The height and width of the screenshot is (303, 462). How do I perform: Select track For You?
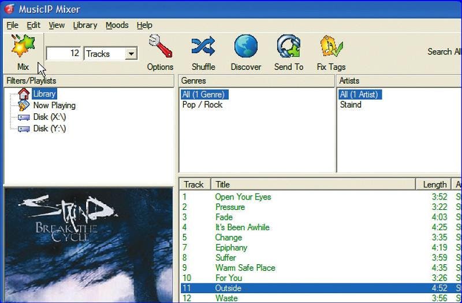pyautogui.click(x=321, y=278)
